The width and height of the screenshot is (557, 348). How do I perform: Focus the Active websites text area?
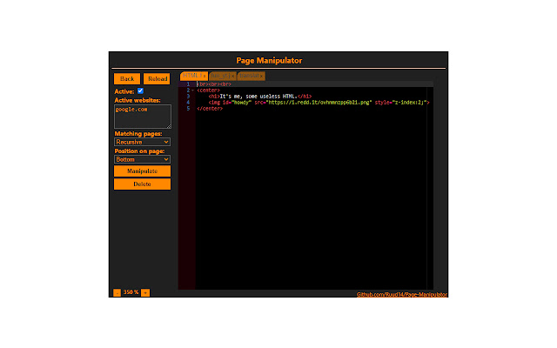(143, 117)
